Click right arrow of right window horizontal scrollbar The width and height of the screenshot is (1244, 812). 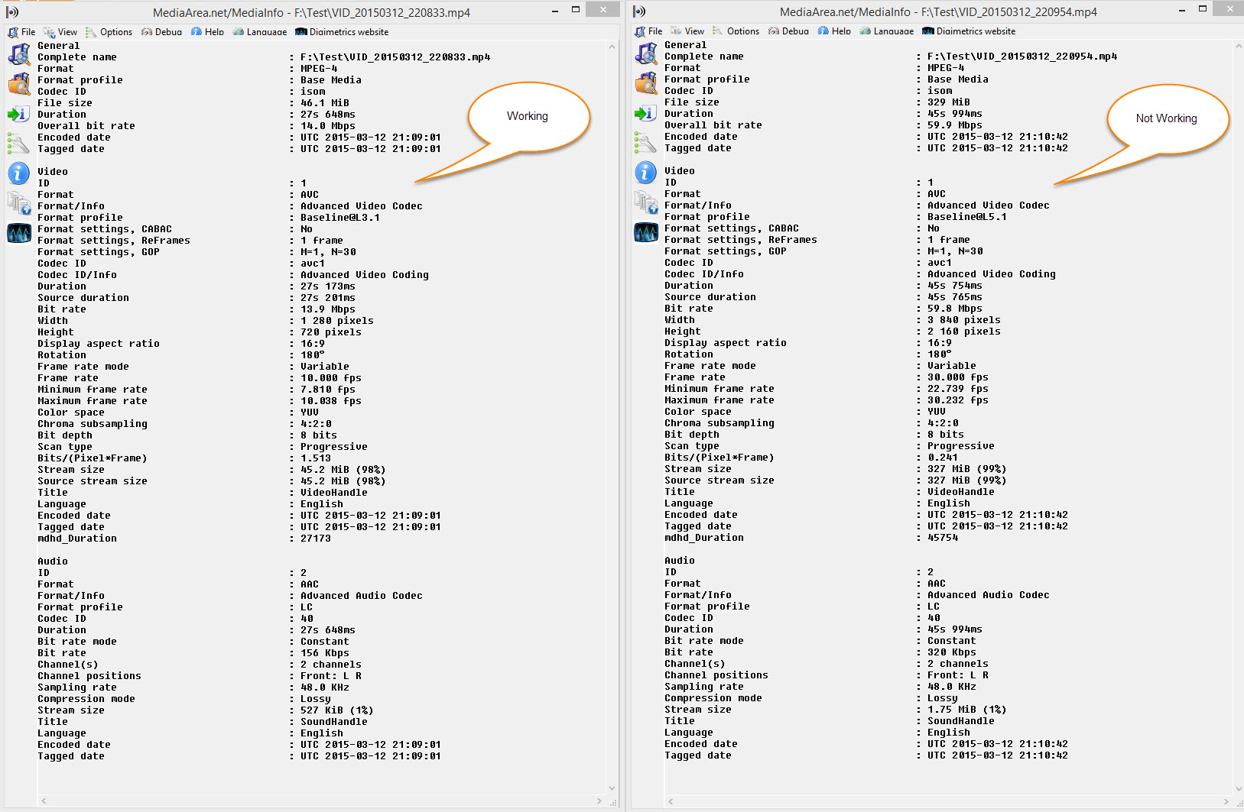[x=1226, y=801]
